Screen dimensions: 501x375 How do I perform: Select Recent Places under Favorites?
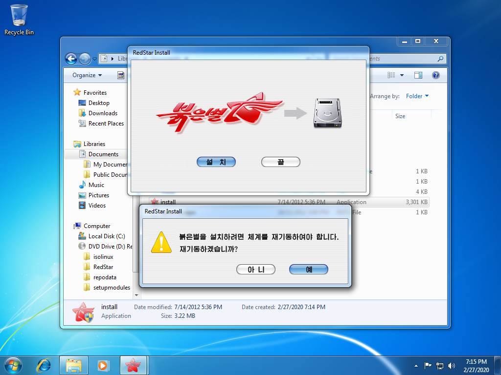(x=106, y=124)
